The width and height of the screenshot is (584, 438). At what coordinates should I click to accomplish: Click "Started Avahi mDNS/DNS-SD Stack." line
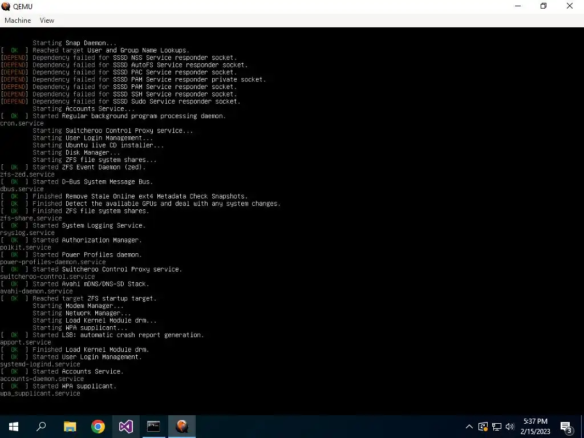click(75, 284)
